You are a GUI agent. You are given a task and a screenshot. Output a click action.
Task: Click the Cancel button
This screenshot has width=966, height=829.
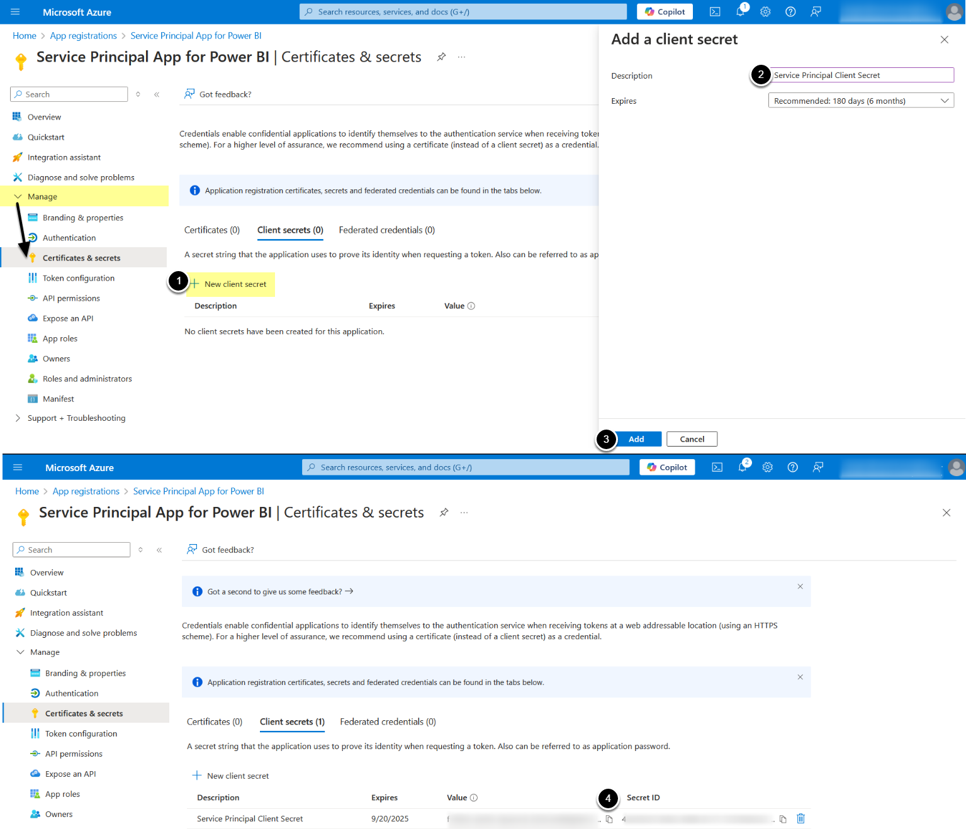692,439
